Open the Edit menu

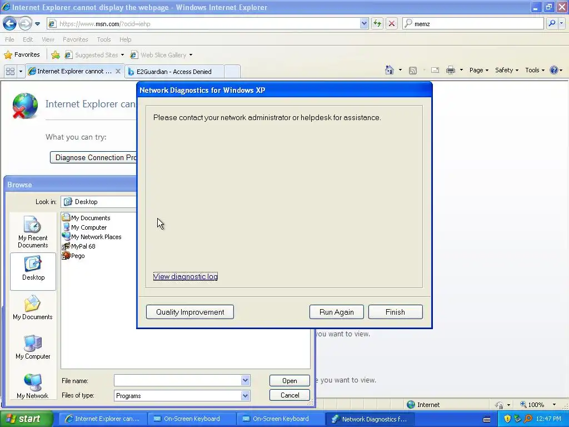(28, 39)
